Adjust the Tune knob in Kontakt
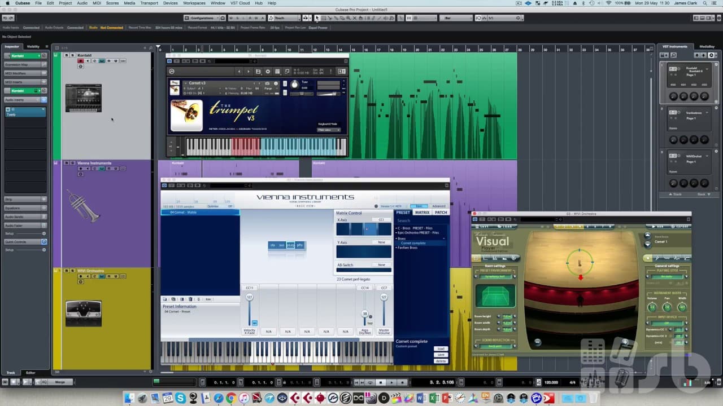The image size is (723, 406). tap(294, 85)
